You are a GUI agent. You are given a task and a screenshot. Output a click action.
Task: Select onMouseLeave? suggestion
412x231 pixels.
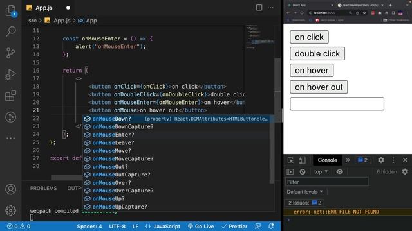coord(176,142)
